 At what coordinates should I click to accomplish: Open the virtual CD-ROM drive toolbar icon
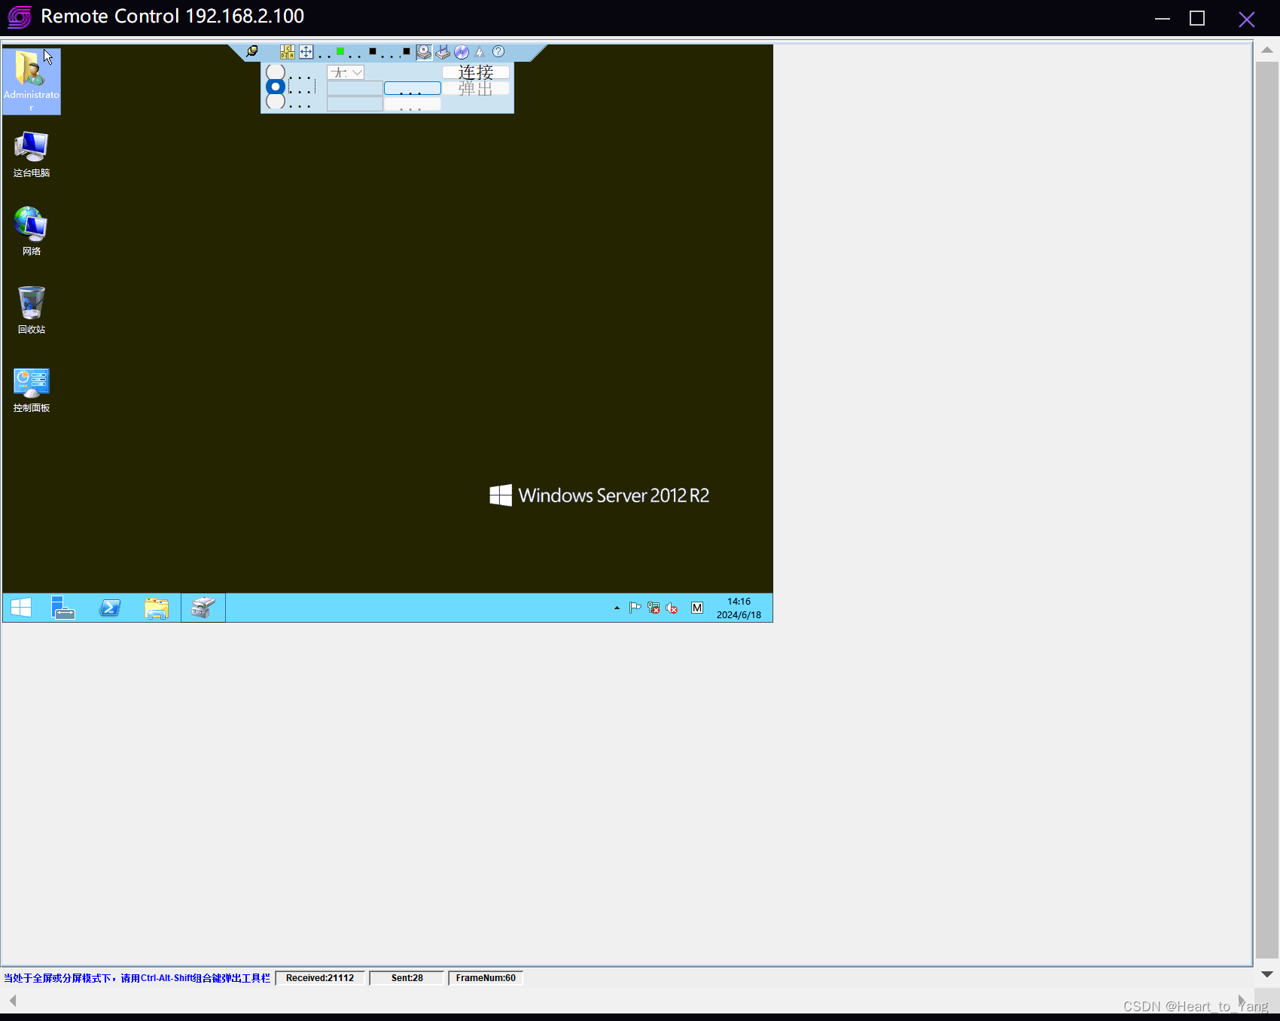(424, 52)
